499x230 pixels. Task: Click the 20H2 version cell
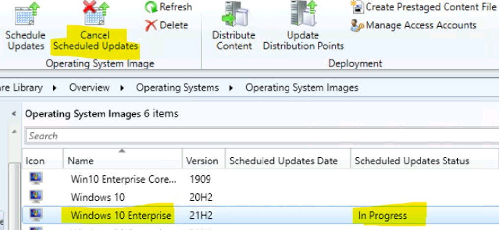coord(201,197)
